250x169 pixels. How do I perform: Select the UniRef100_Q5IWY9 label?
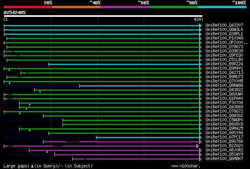coord(224,155)
